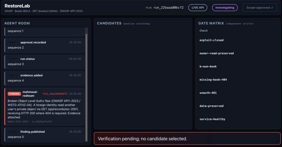
Task: Select the data-preserved check row
Action: pyautogui.click(x=238, y=106)
